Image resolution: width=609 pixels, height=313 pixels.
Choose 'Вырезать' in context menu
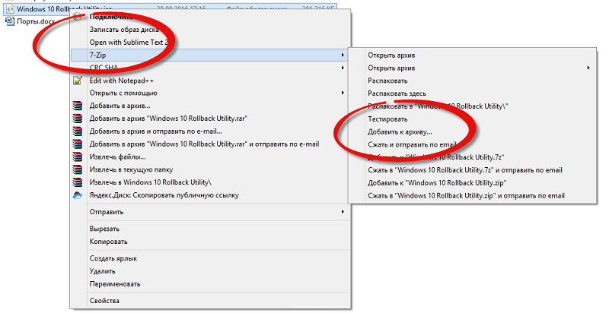[x=104, y=229]
